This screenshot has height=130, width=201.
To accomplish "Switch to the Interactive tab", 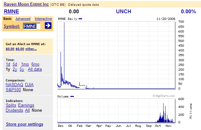I will tap(43, 19).
